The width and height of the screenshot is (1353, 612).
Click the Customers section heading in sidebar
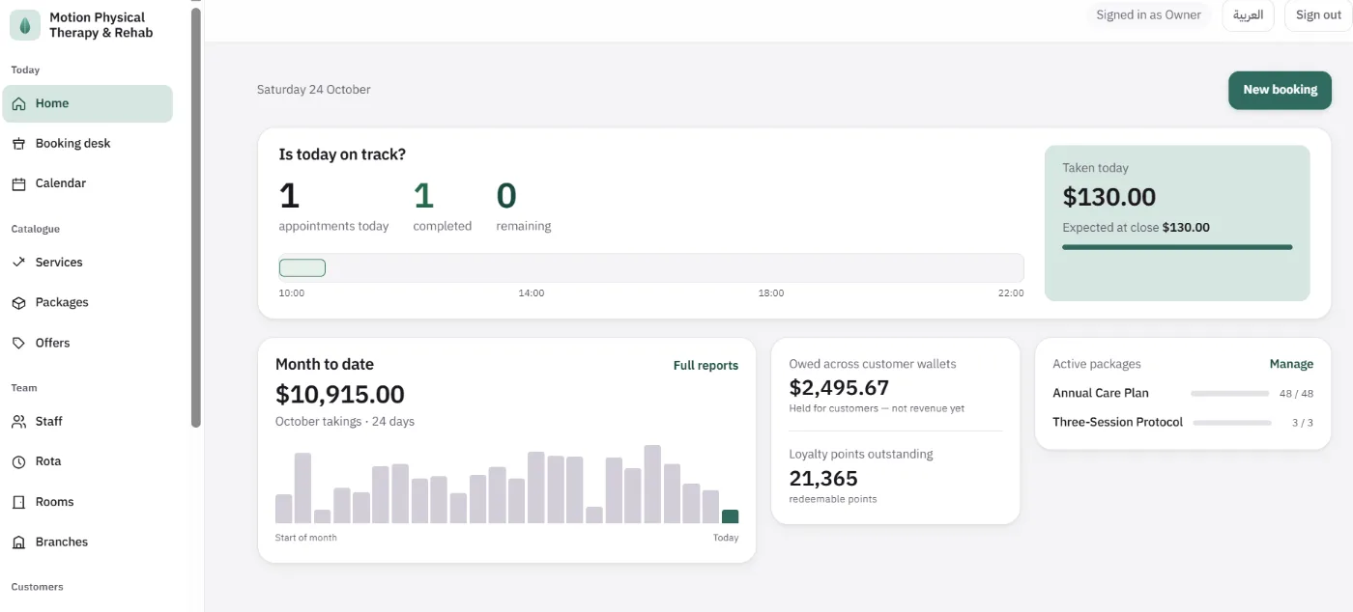click(x=38, y=587)
